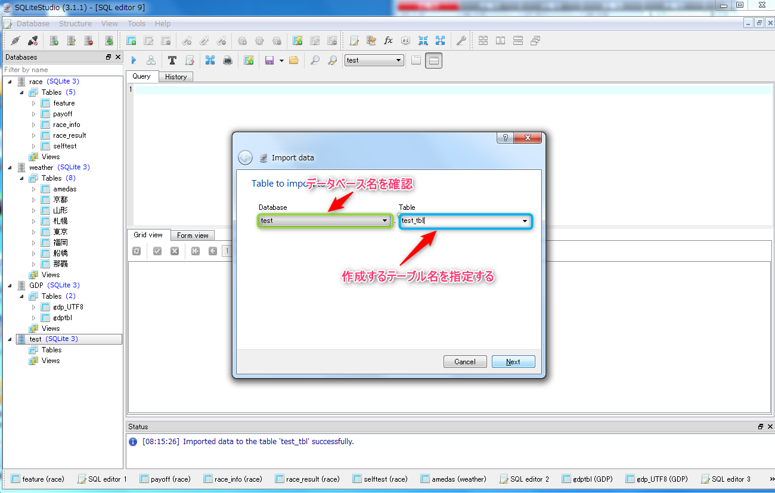The height and width of the screenshot is (493, 775).
Task: Toggle results below the query layout
Action: click(434, 60)
